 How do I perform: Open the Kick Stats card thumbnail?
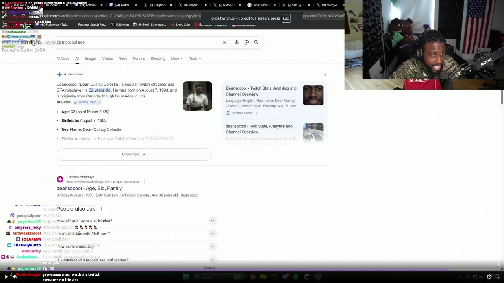pyautogui.click(x=313, y=132)
